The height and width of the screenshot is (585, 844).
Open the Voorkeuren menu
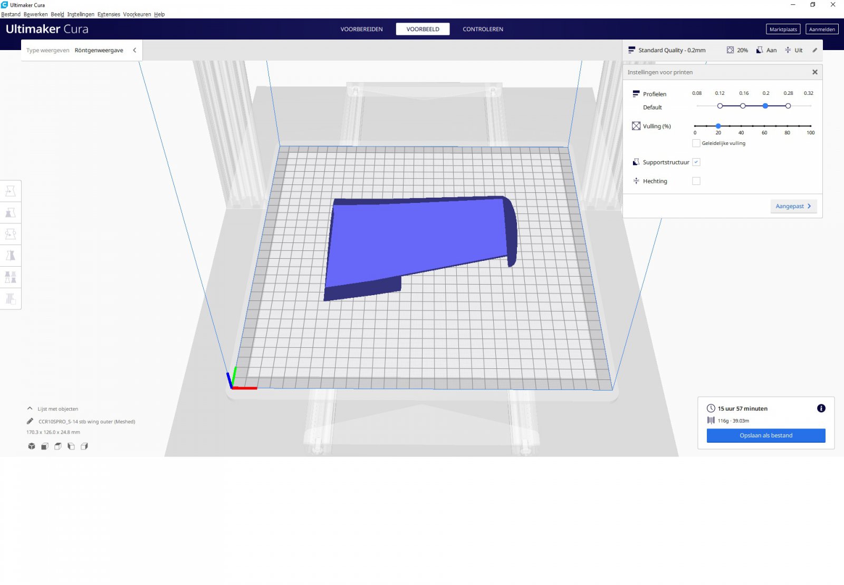pos(137,14)
